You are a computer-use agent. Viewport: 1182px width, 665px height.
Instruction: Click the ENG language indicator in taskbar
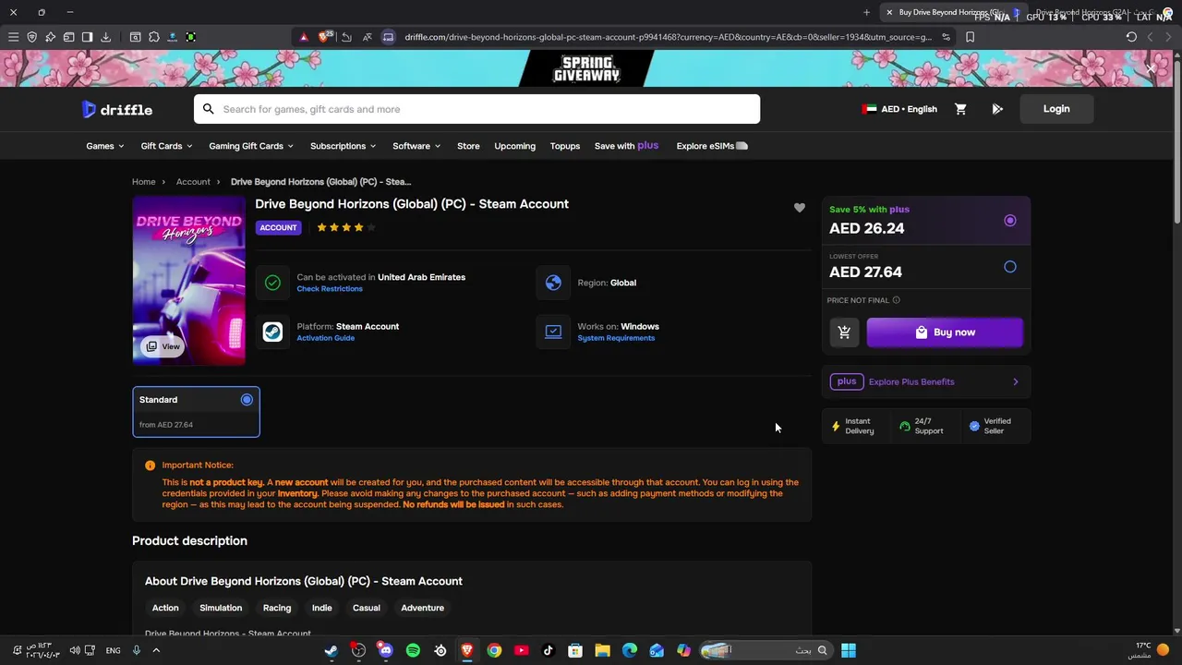[x=113, y=650]
